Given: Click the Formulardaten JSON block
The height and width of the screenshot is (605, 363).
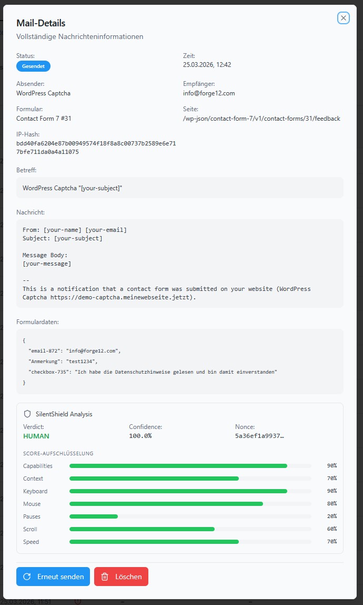Looking at the screenshot, I should coord(181,361).
